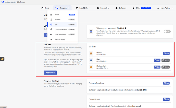176x108 pixels.
Task: Click the Points gift icon
Action: 51,15
